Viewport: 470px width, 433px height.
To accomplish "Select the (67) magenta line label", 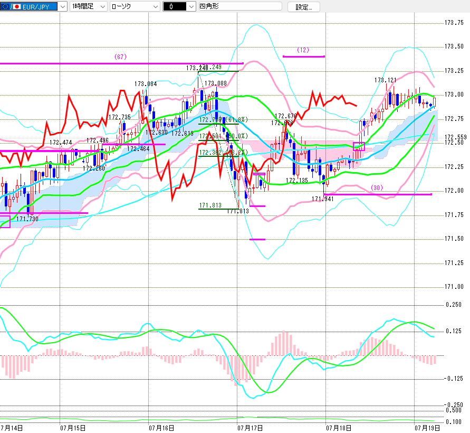I will [120, 57].
